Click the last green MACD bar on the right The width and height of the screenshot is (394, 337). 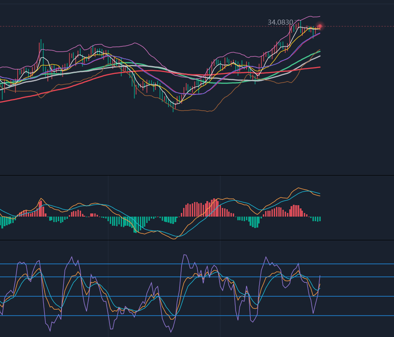click(x=320, y=219)
